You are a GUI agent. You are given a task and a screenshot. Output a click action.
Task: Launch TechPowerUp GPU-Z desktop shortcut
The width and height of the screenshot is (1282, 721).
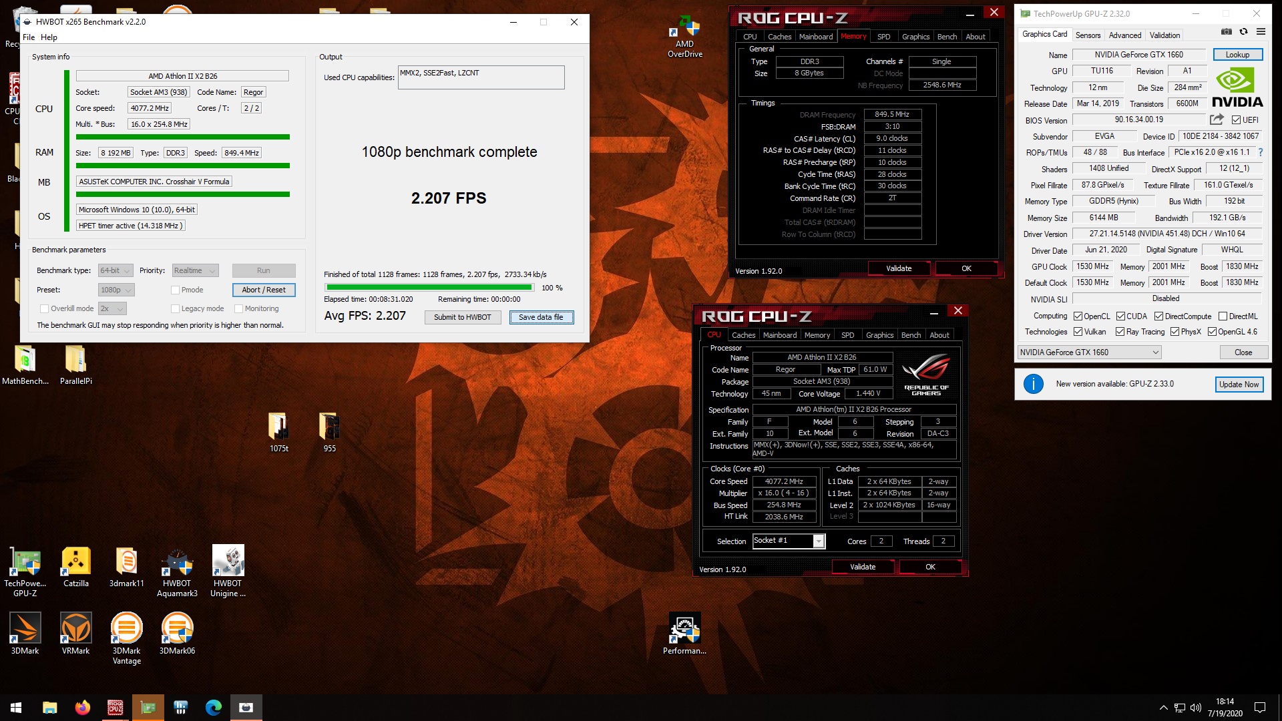[x=25, y=571]
